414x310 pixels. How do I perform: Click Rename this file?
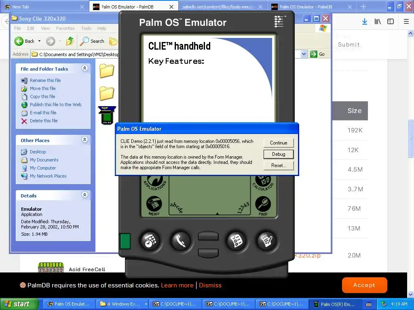(x=45, y=80)
